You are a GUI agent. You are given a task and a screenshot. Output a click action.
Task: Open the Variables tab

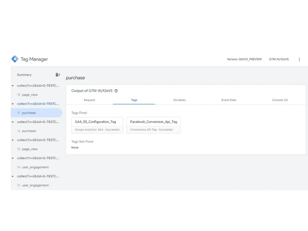(179, 100)
